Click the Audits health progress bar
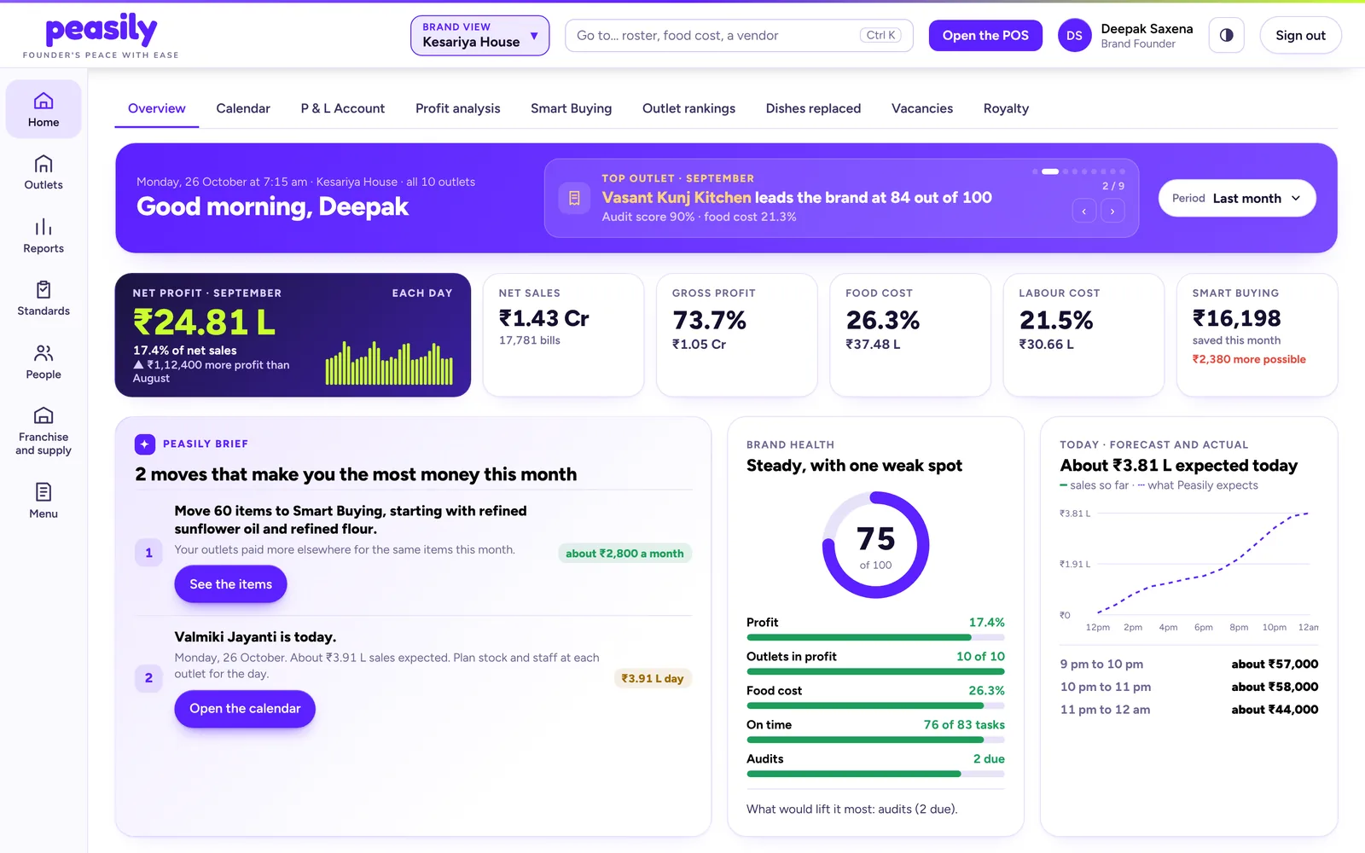The image size is (1365, 853). [x=875, y=774]
